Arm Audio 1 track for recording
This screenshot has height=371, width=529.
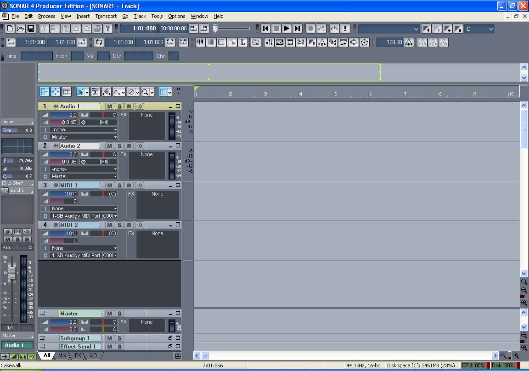(x=129, y=106)
